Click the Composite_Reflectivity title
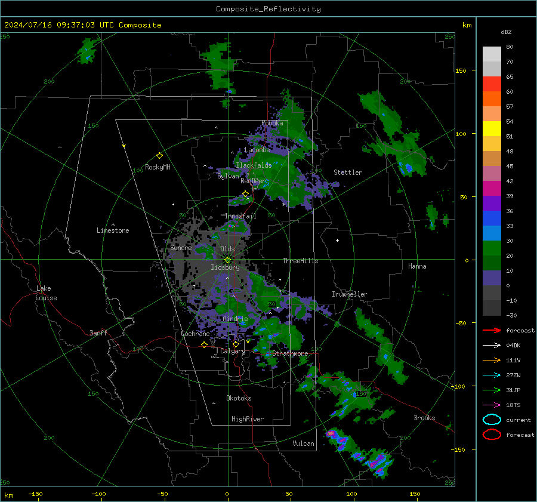 point(268,9)
